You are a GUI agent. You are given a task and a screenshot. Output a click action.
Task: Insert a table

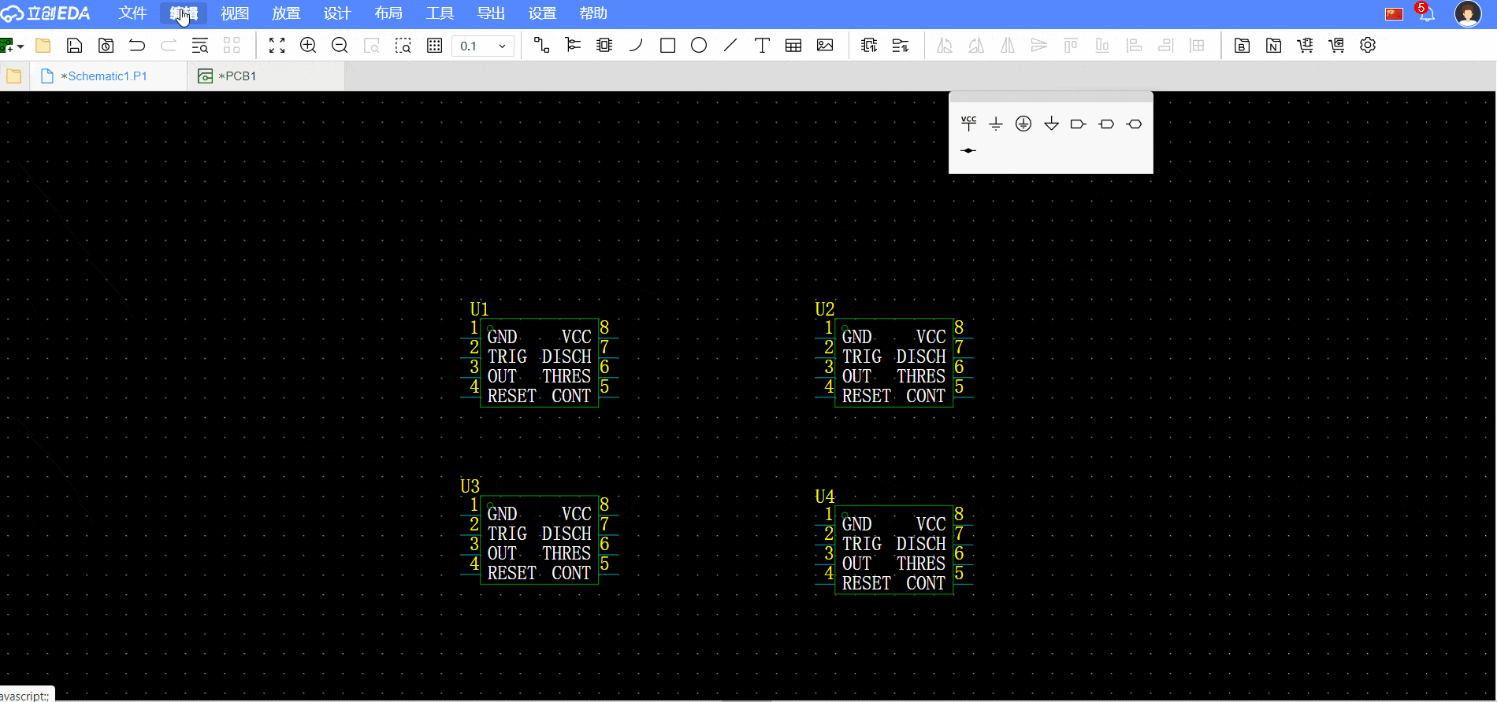coord(793,46)
